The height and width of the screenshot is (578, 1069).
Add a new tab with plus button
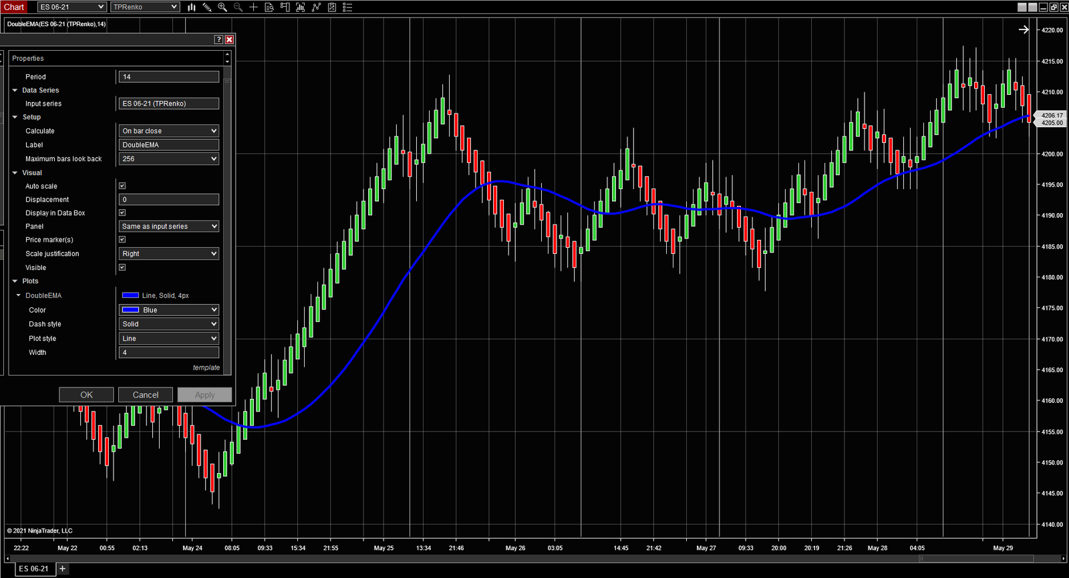(62, 569)
